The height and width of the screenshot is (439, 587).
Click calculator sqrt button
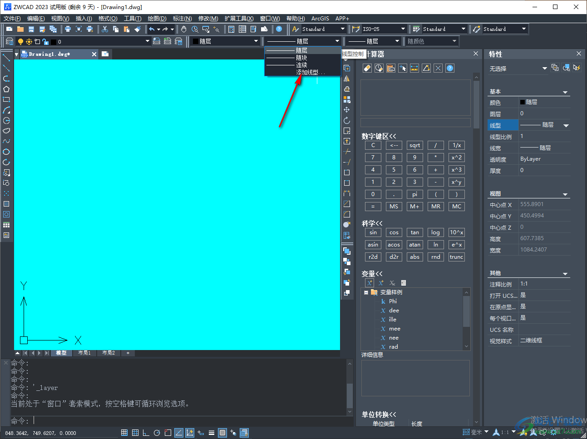[x=414, y=145]
